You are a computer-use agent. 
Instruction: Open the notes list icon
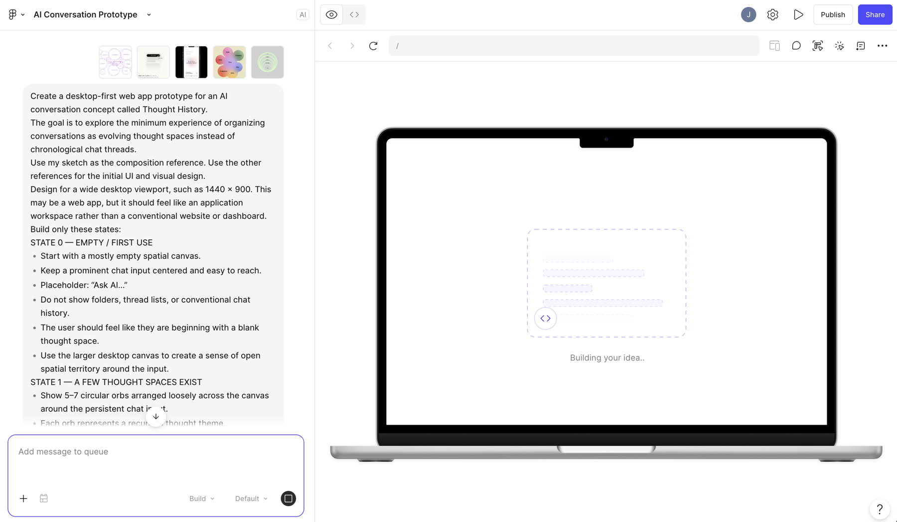click(x=861, y=46)
